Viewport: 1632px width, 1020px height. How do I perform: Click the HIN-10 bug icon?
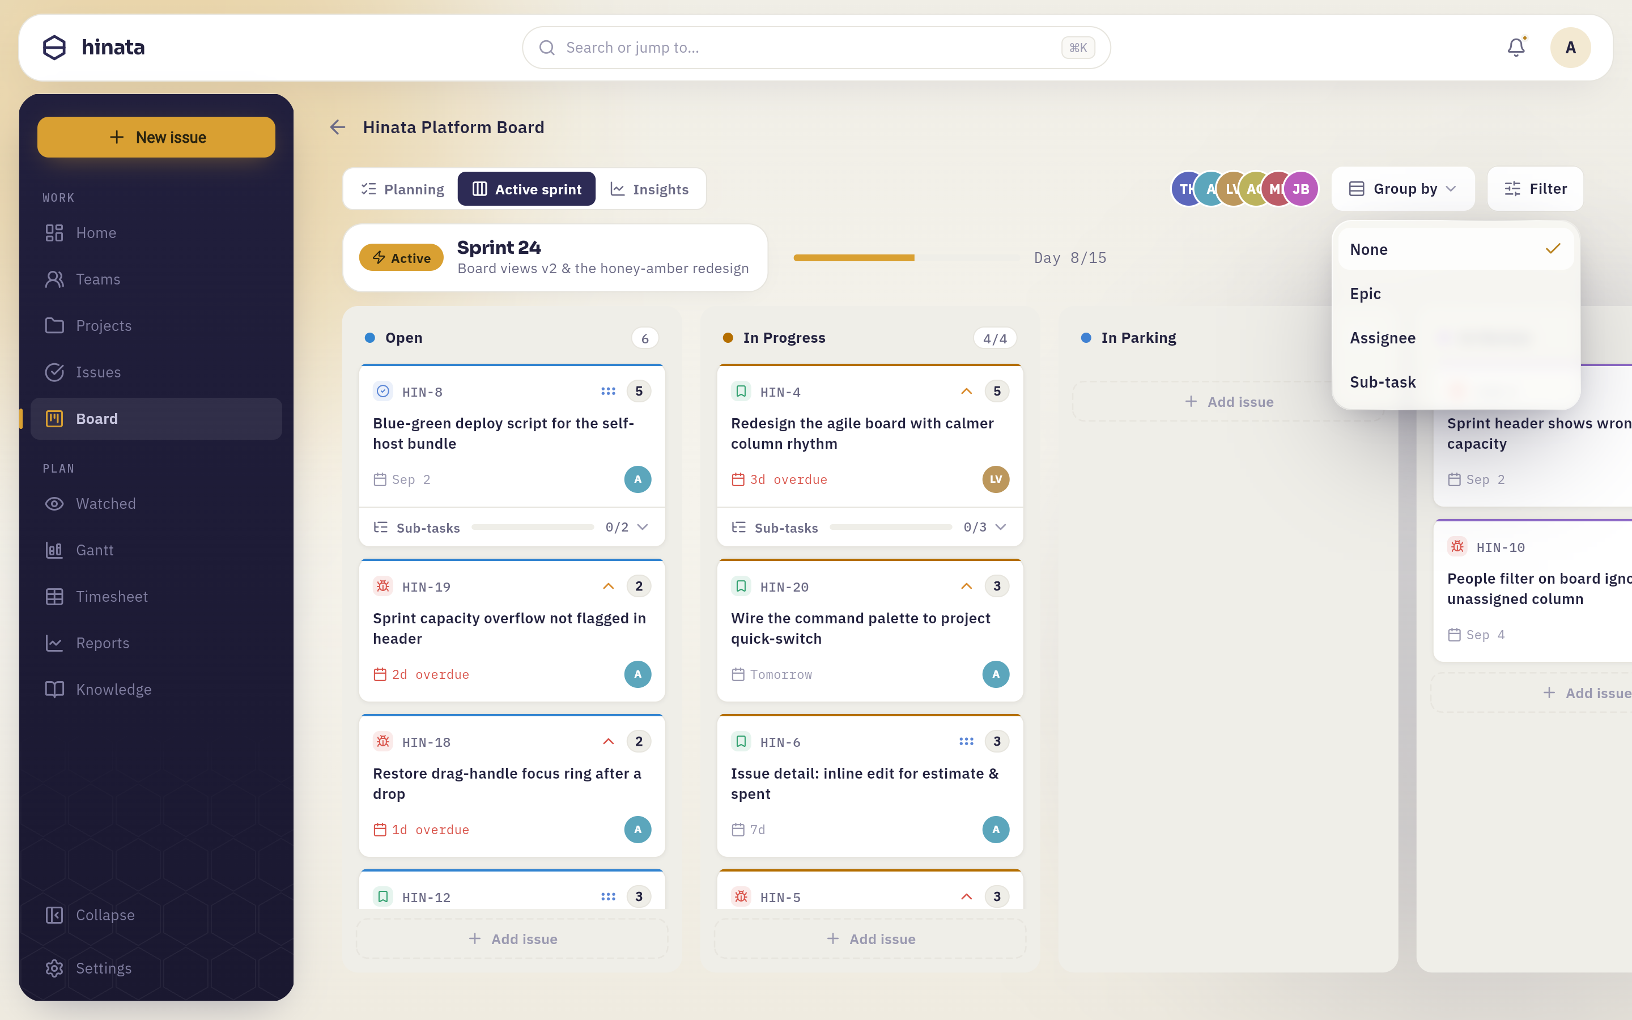pyautogui.click(x=1457, y=546)
